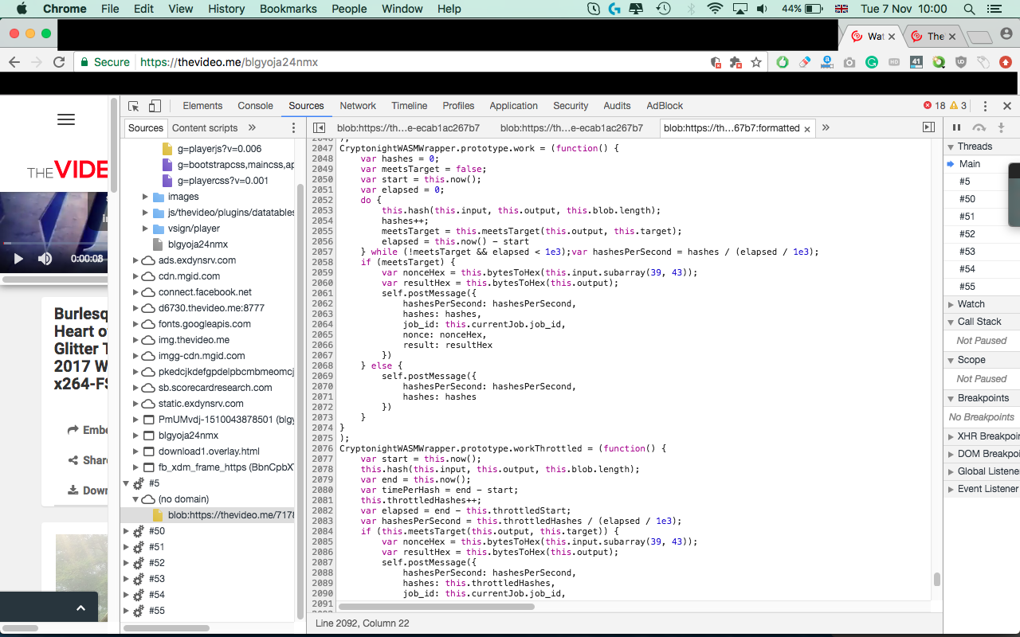
Task: Mute the video player volume
Action: (x=45, y=259)
